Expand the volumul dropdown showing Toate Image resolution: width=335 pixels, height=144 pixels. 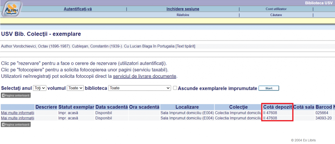pyautogui.click(x=75, y=88)
